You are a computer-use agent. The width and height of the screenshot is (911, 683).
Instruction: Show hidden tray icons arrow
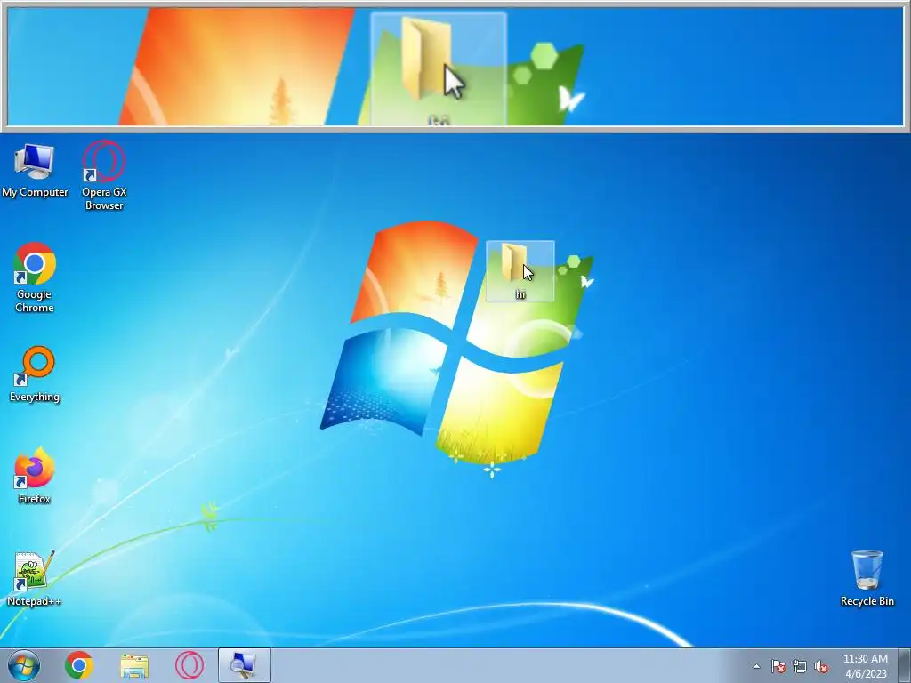(x=756, y=666)
